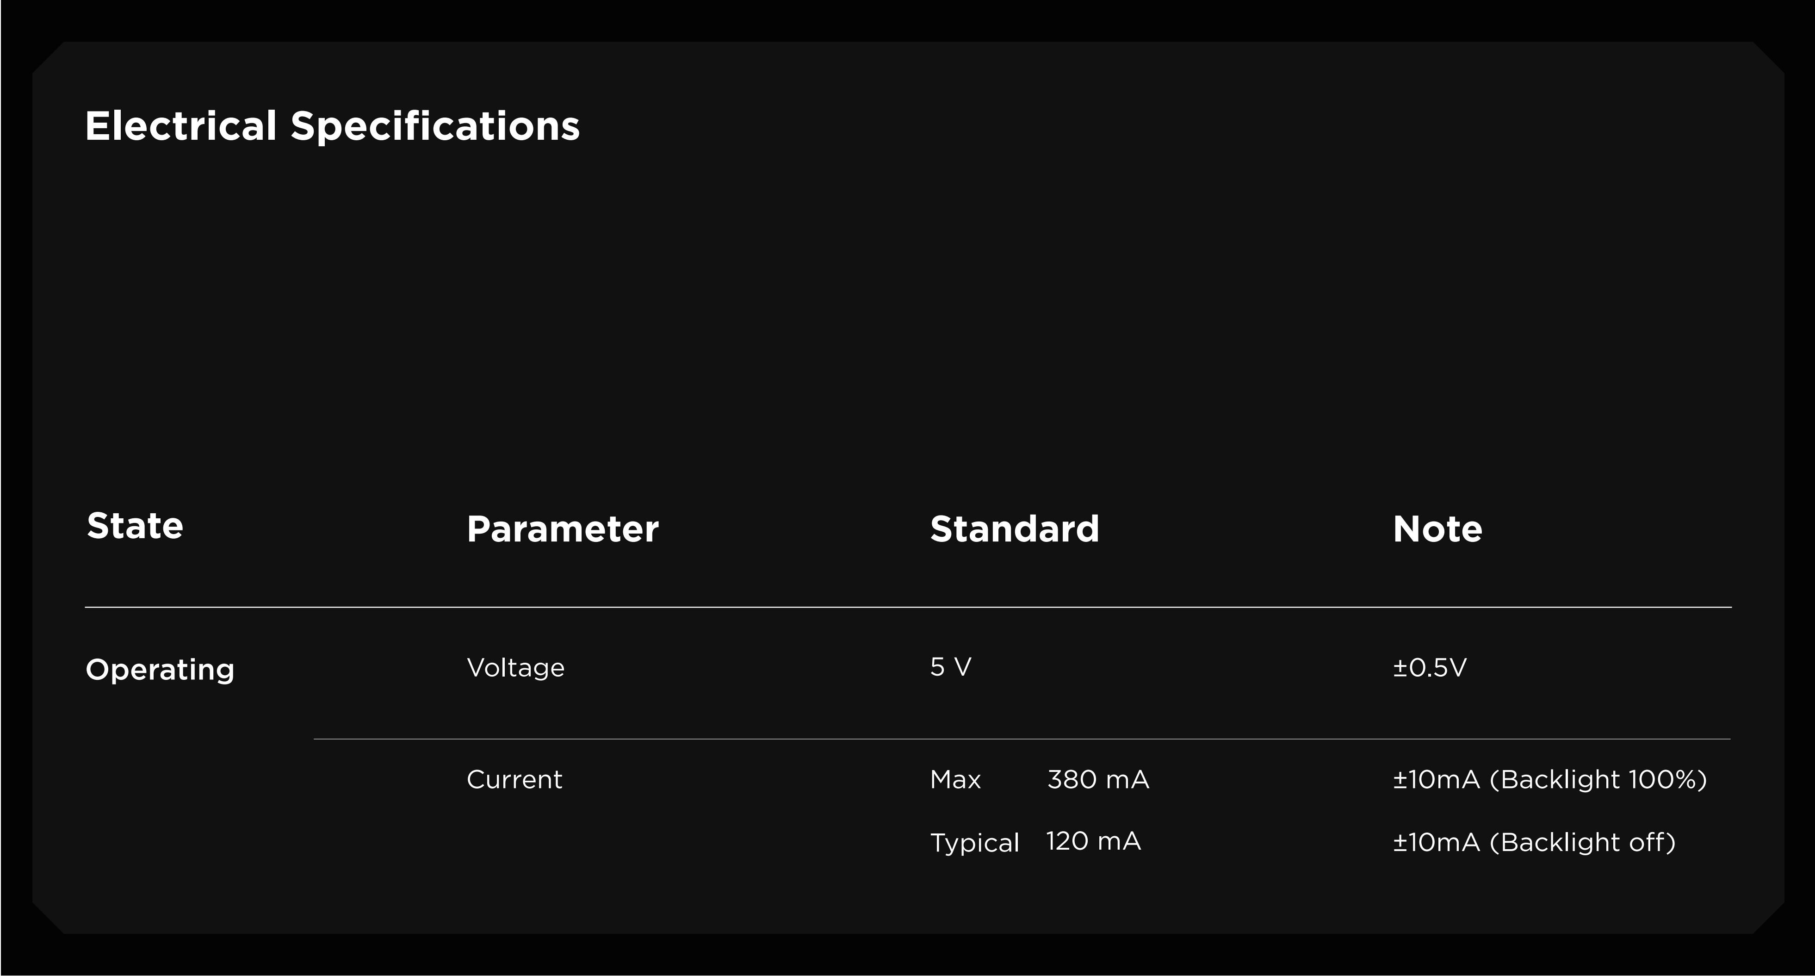Select the Operating state label

tap(160, 669)
